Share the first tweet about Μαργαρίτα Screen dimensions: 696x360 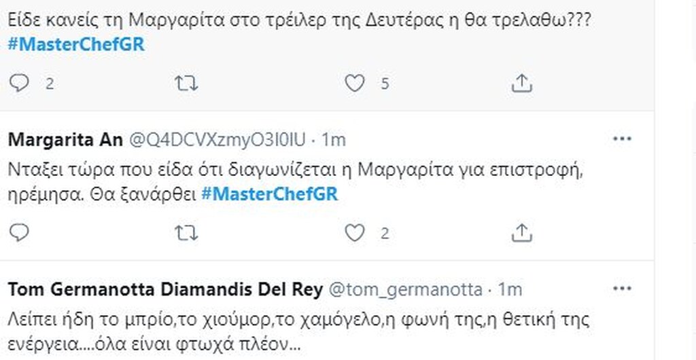[521, 84]
